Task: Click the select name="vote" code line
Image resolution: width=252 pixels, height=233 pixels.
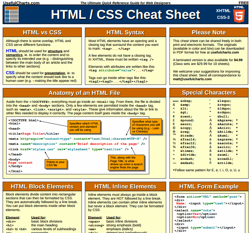Action: 195,210
